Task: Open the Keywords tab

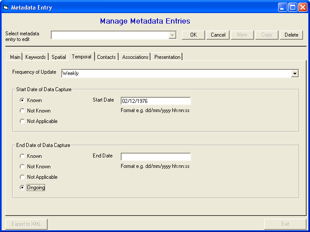Action: 35,57
